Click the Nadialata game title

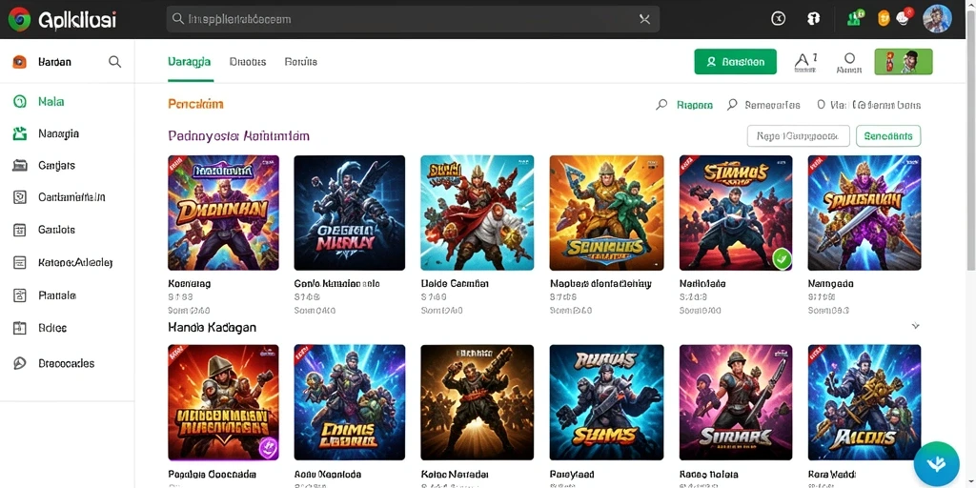point(702,284)
